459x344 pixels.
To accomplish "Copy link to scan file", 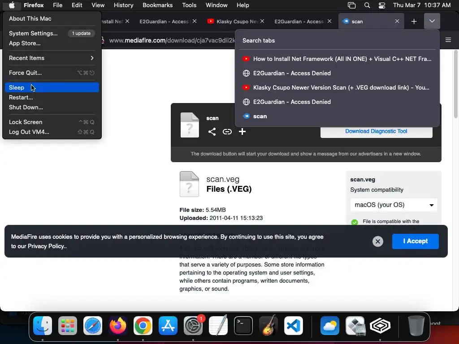I will pyautogui.click(x=227, y=132).
